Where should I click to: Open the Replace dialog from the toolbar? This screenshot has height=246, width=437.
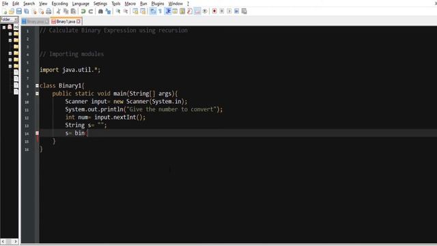coord(108,11)
